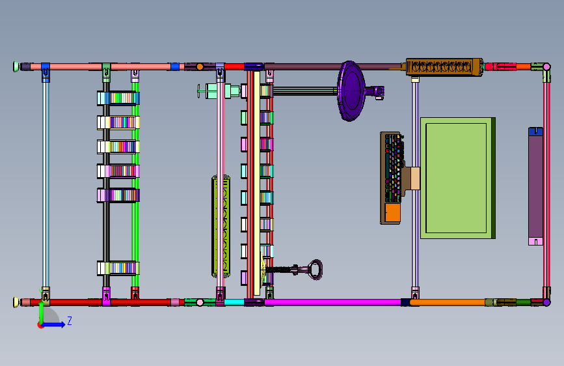Select the orange bottom tube segment

pyautogui.click(x=448, y=303)
